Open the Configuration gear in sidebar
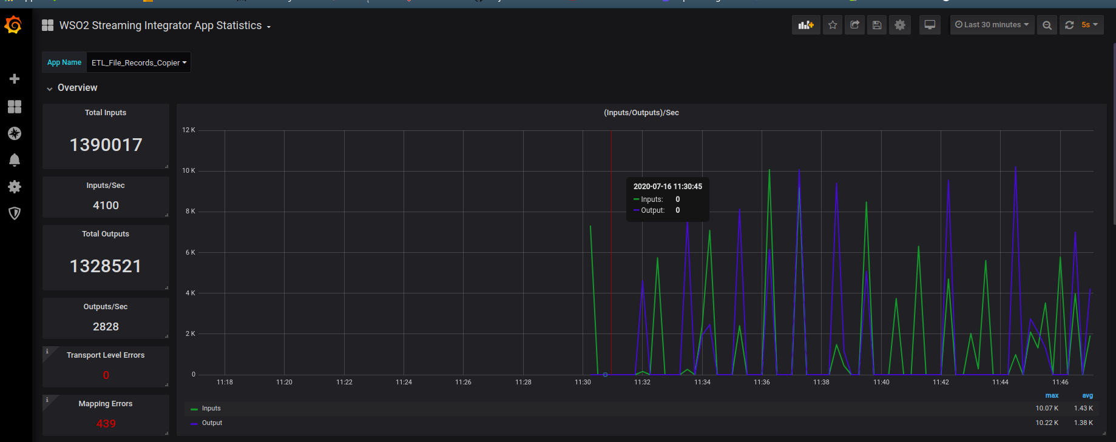 (x=15, y=187)
